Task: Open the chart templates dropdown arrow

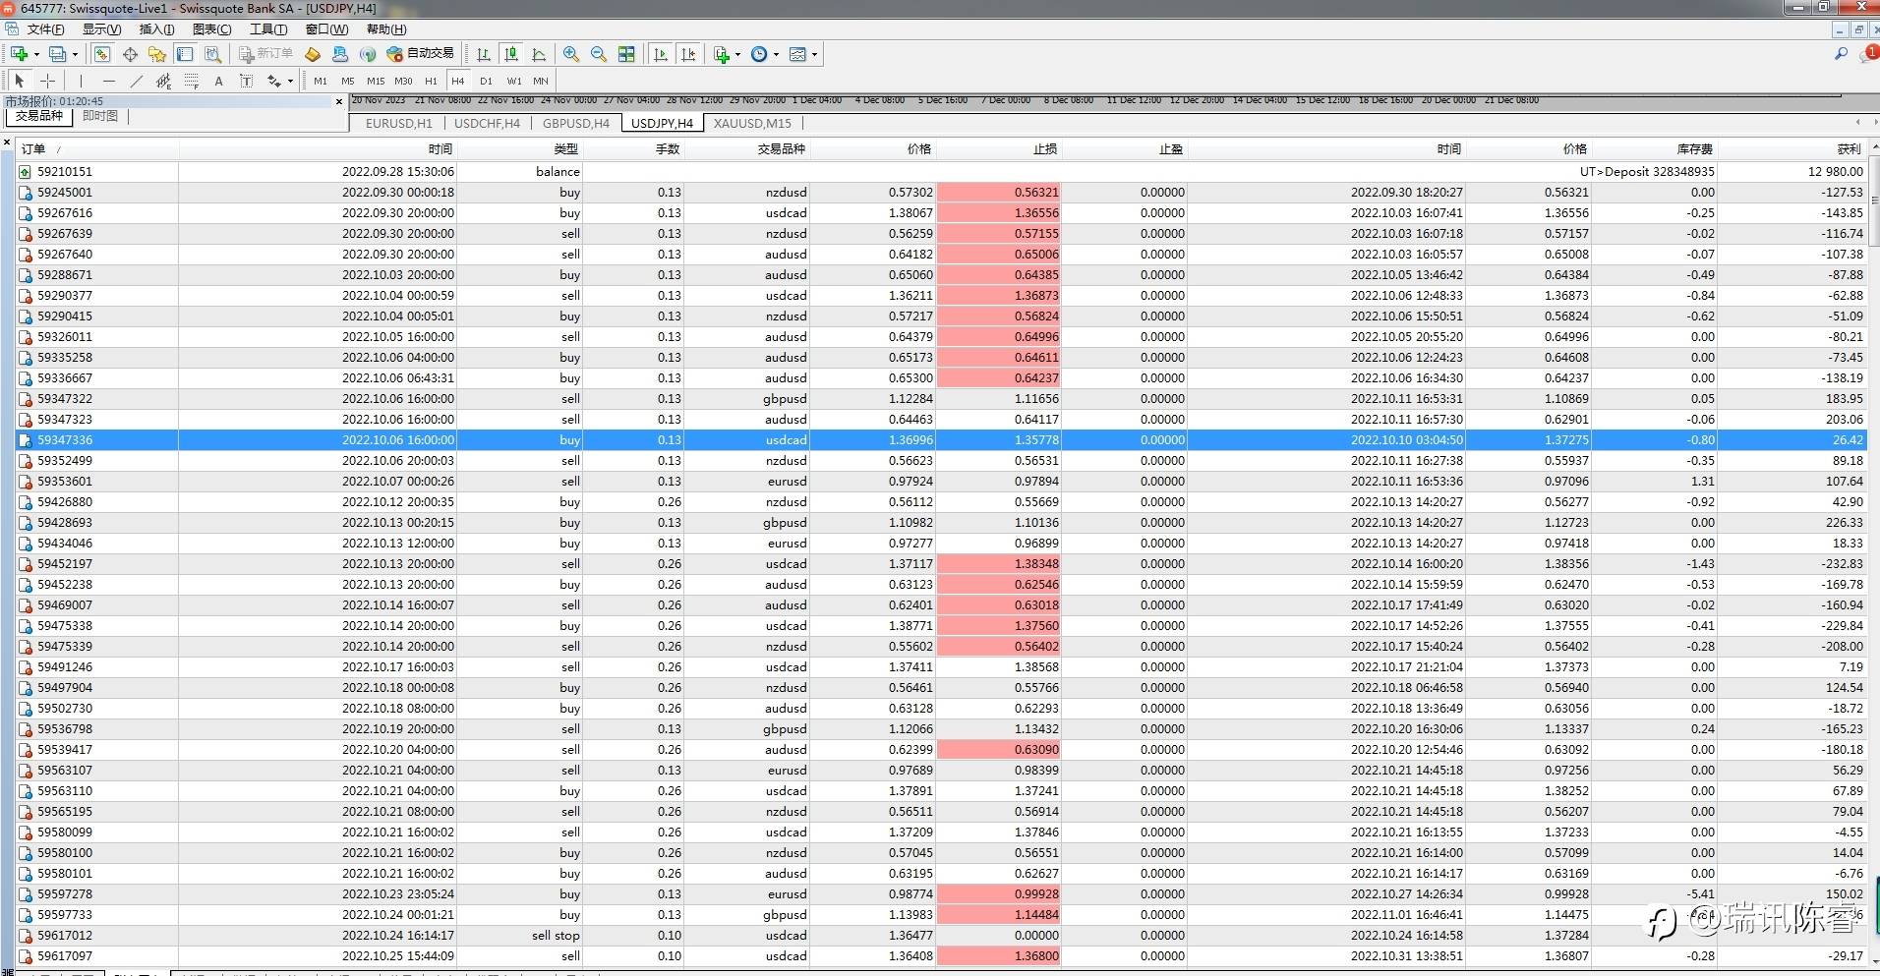Action: pyautogui.click(x=814, y=54)
